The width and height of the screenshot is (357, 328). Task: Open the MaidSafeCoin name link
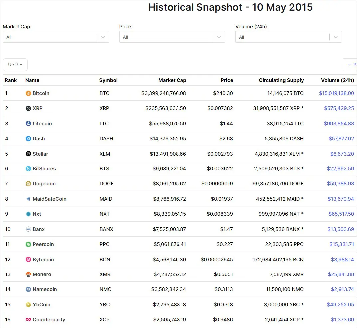click(49, 199)
